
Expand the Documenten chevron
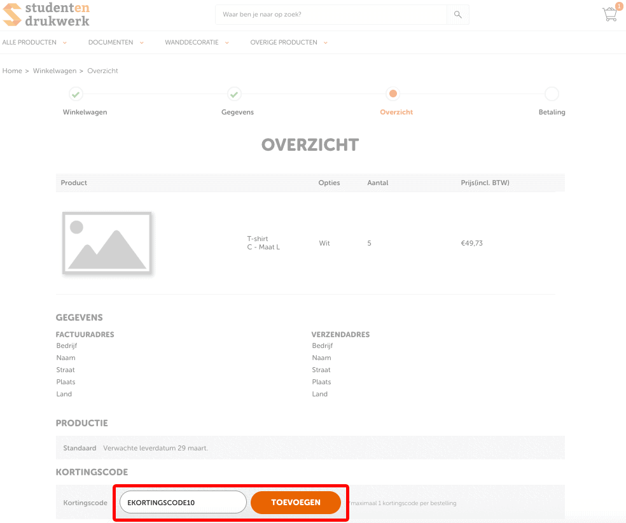pyautogui.click(x=141, y=43)
